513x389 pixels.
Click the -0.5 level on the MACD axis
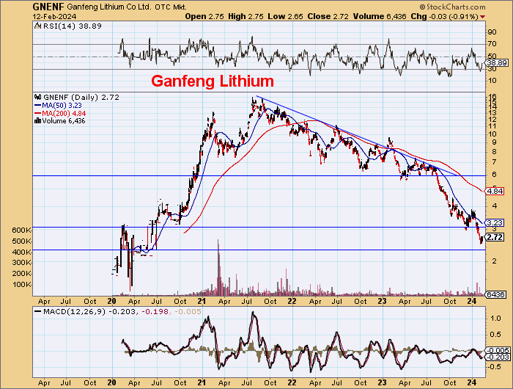coord(495,366)
